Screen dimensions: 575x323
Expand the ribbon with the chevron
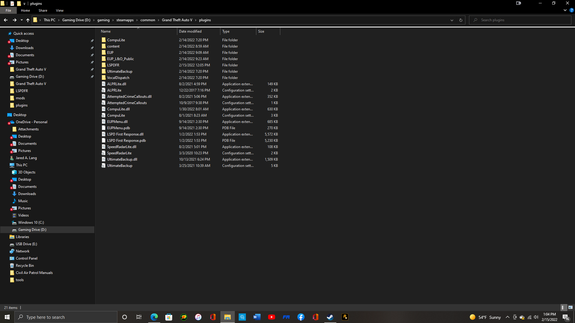click(565, 10)
